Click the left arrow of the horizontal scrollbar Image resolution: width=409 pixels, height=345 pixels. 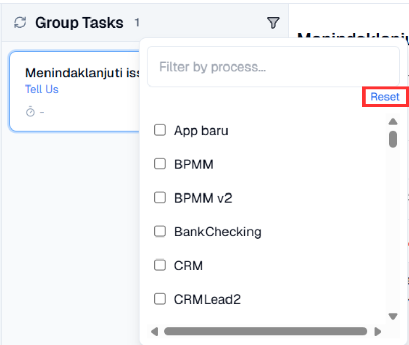click(154, 331)
